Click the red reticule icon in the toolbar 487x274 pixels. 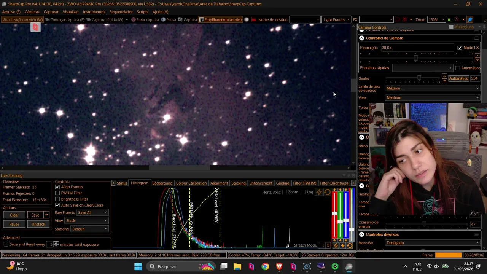457,19
